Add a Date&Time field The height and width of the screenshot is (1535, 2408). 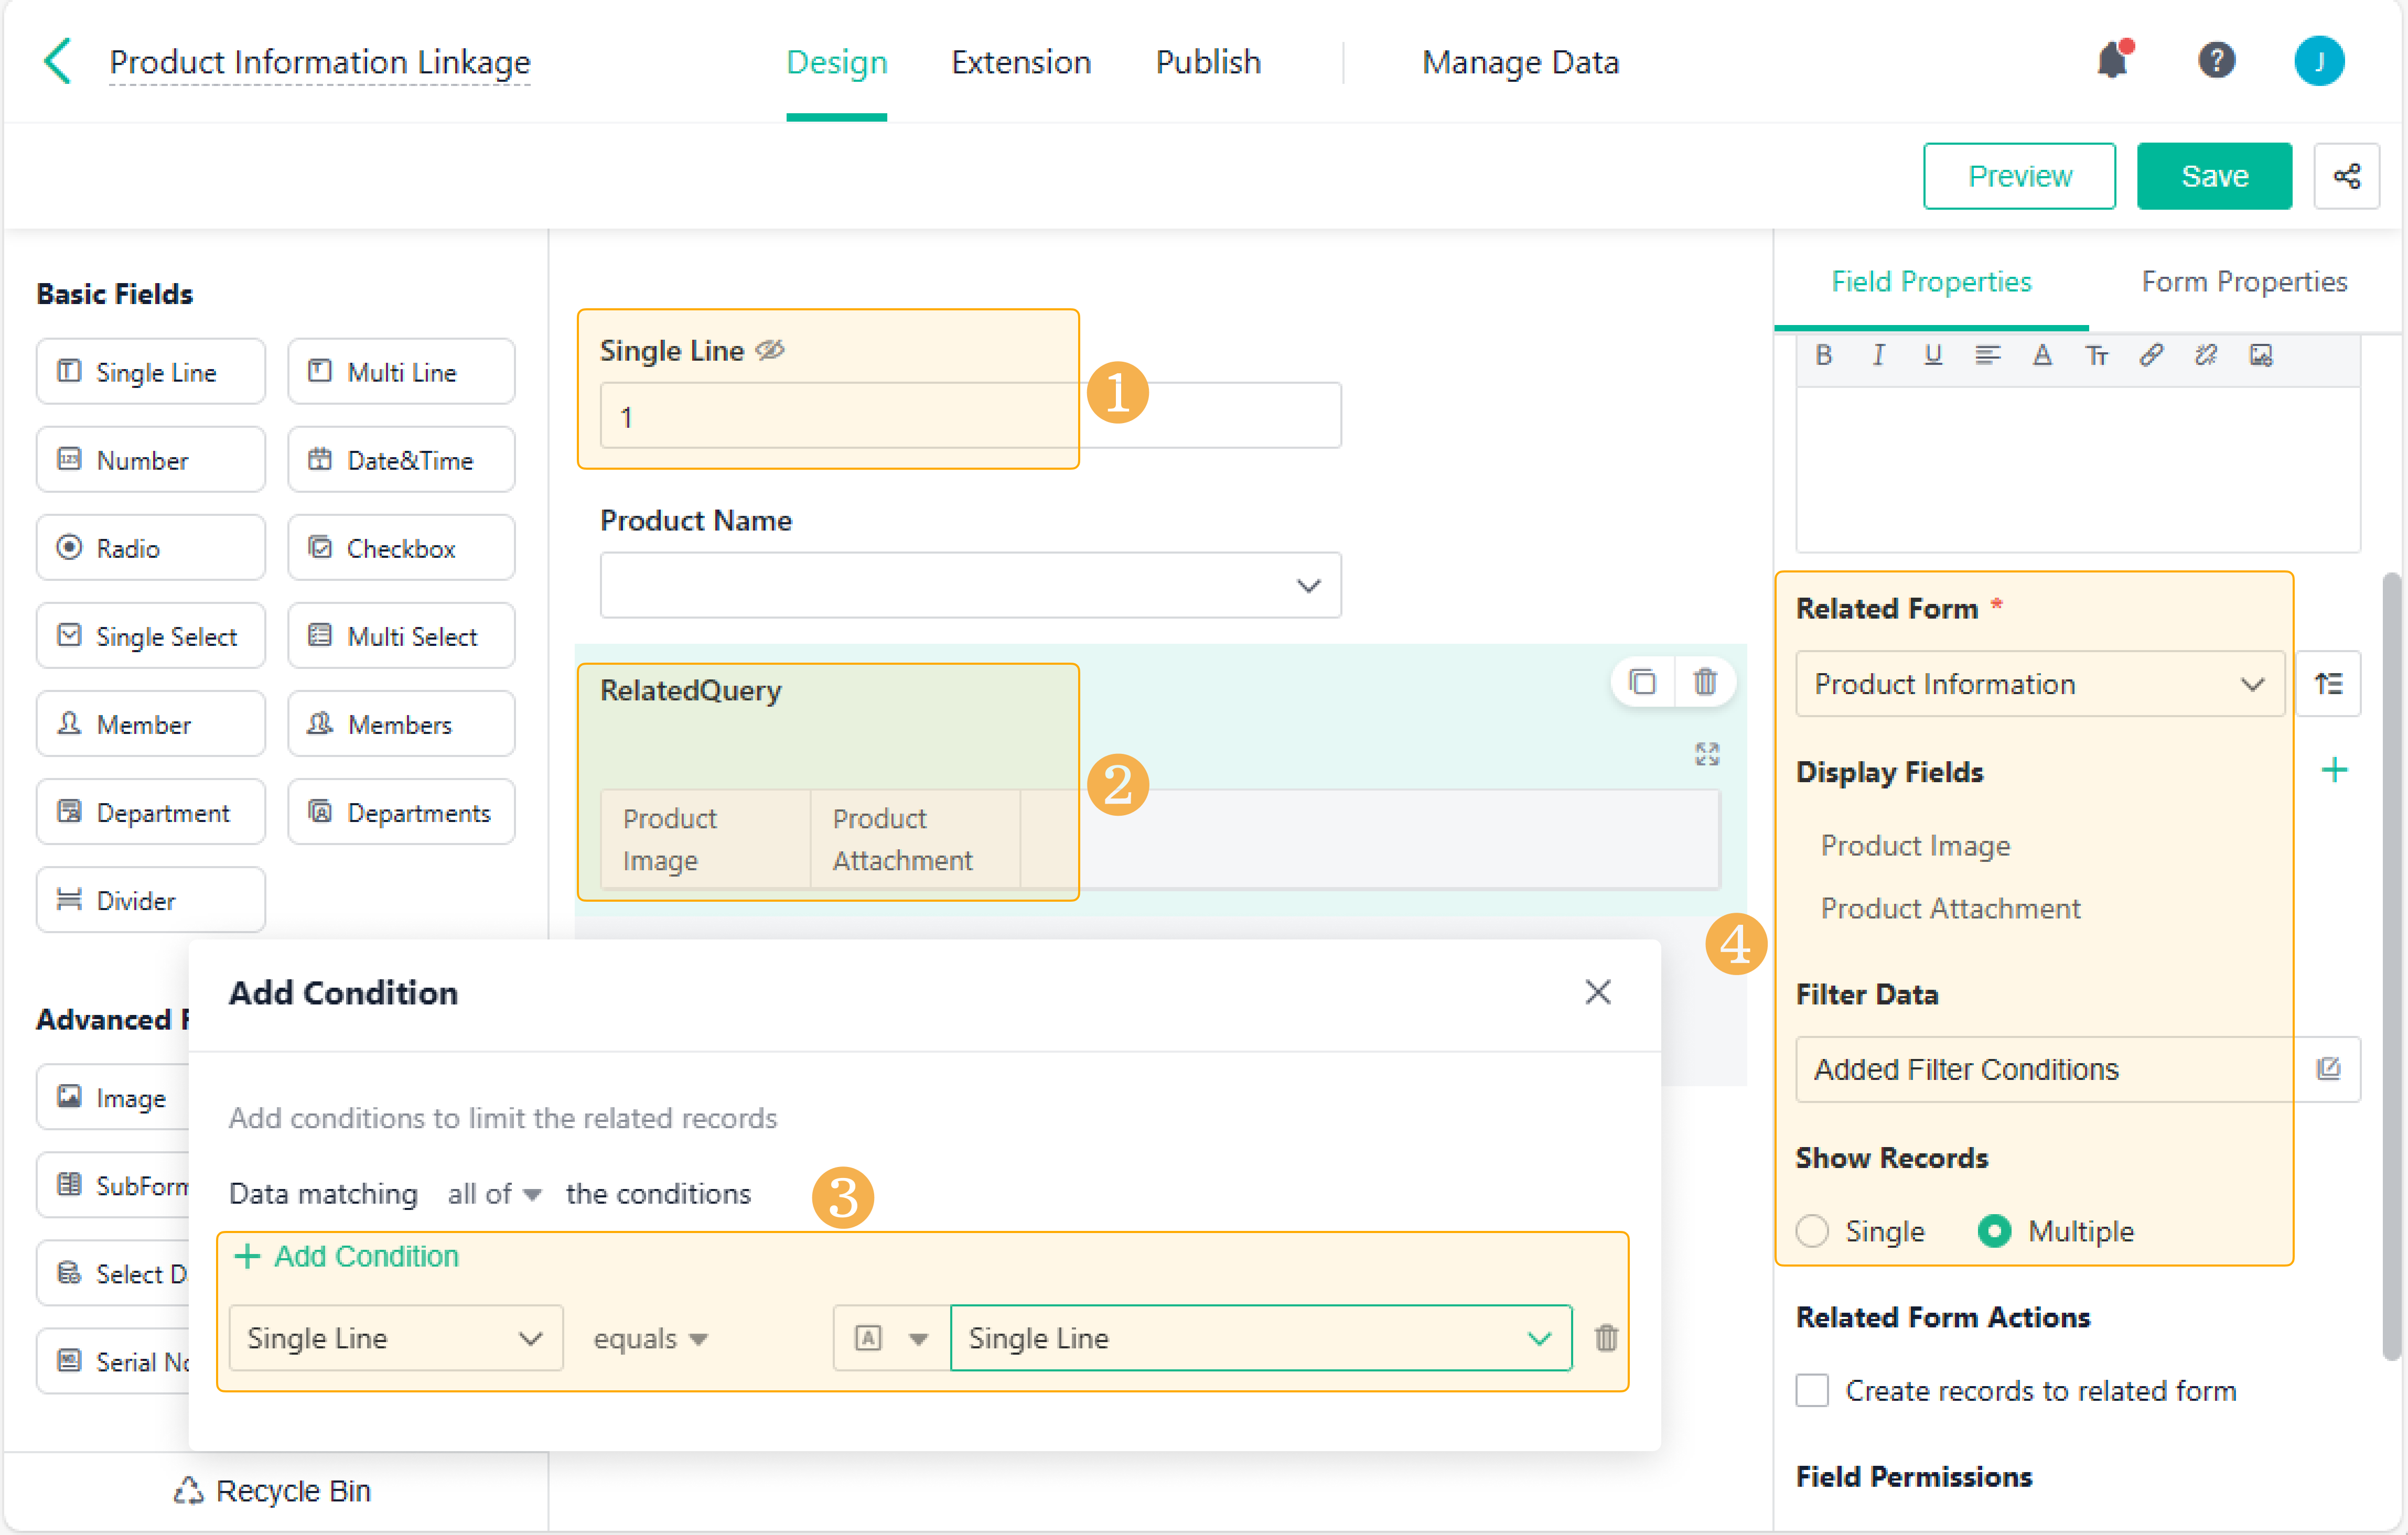[x=401, y=460]
